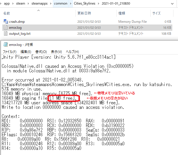The height and width of the screenshot is (155, 178).
Task: Open the 書式(O) menu in Notepad
Action: (x=41, y=52)
